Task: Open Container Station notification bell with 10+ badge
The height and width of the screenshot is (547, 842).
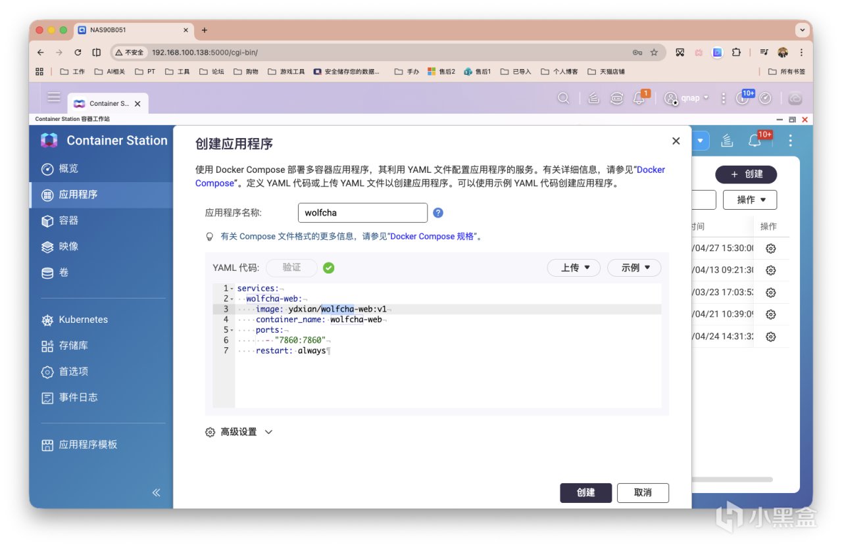Action: point(756,139)
